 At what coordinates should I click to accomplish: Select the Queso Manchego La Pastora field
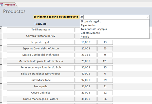pyautogui.click(x=41, y=99)
